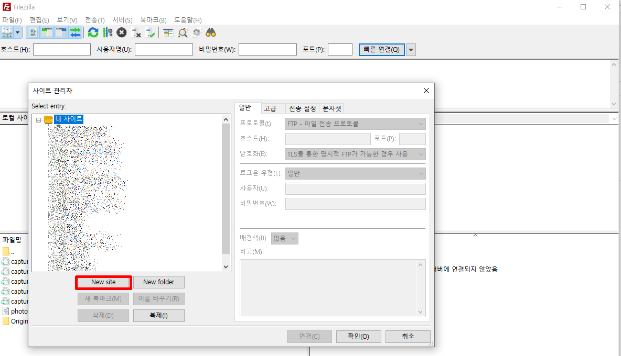621x356 pixels.
Task: Click the 삭제(D) button
Action: (103, 316)
